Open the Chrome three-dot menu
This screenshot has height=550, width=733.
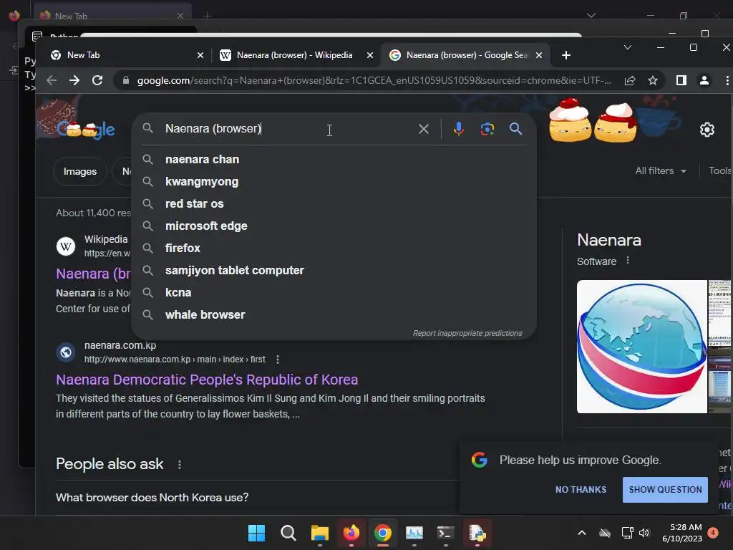pyautogui.click(x=727, y=80)
